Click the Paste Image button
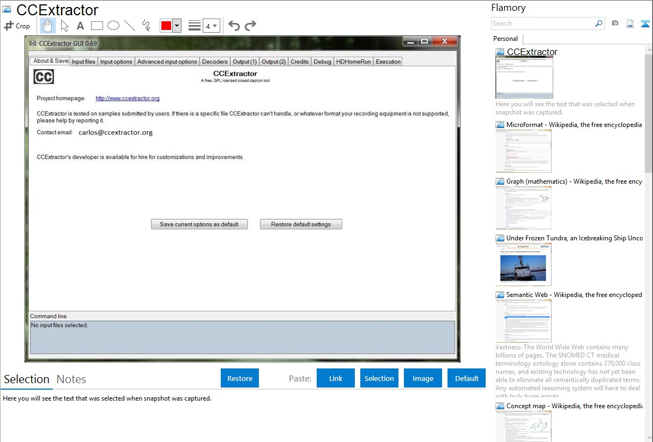This screenshot has width=653, height=442. (x=422, y=378)
